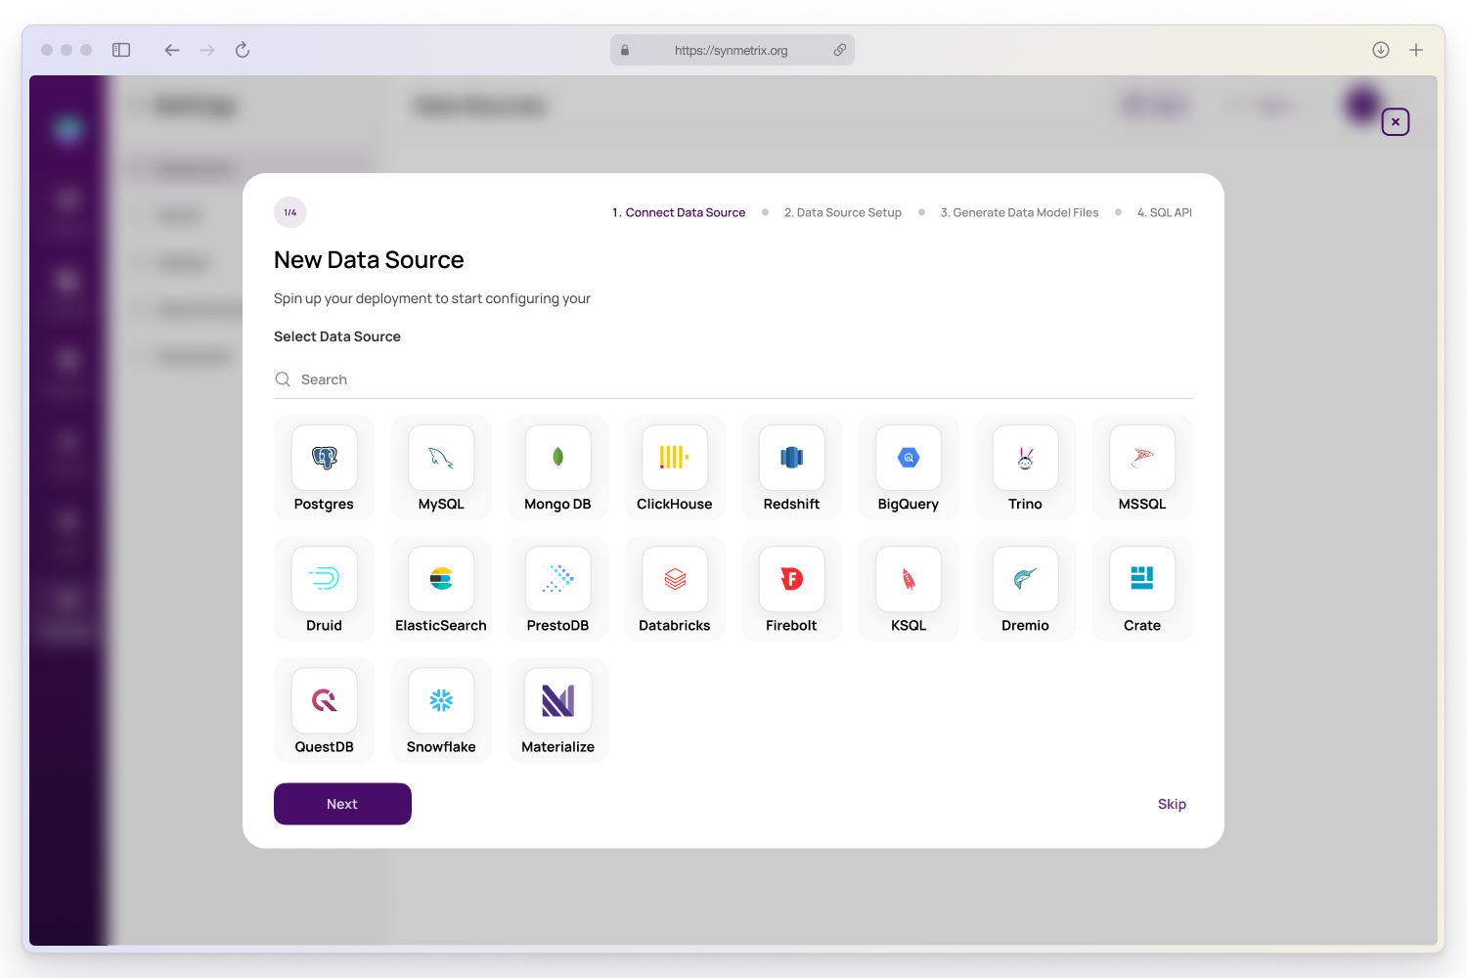
Task: Click the Skip link
Action: [1172, 804]
